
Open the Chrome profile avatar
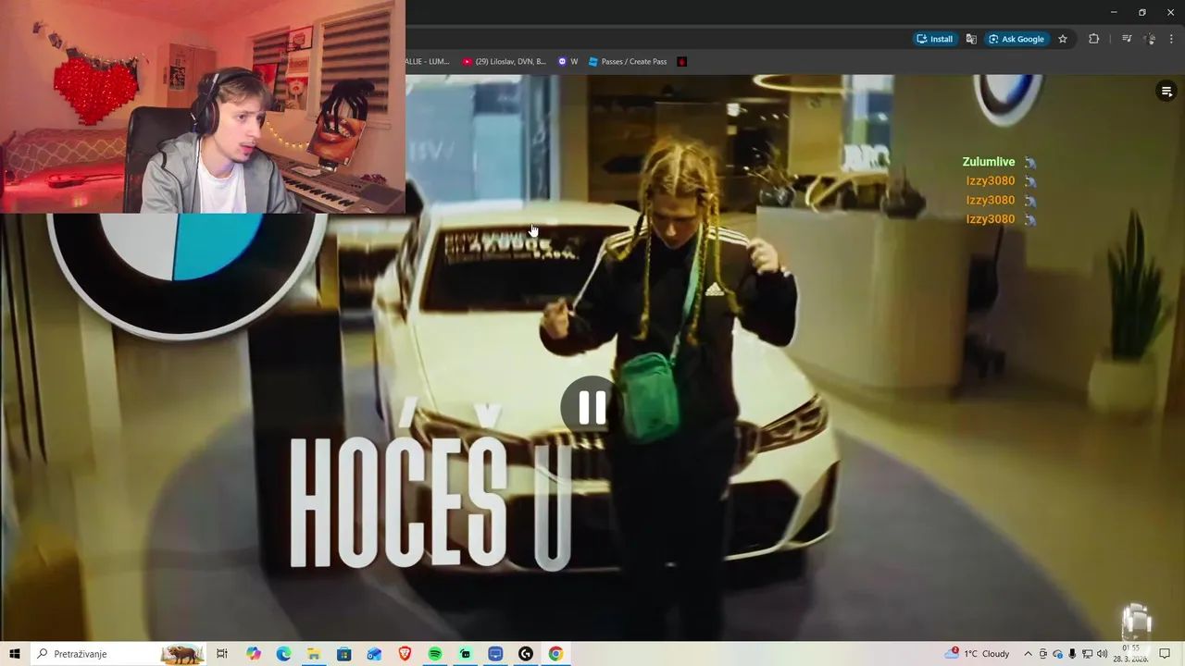(x=1150, y=39)
